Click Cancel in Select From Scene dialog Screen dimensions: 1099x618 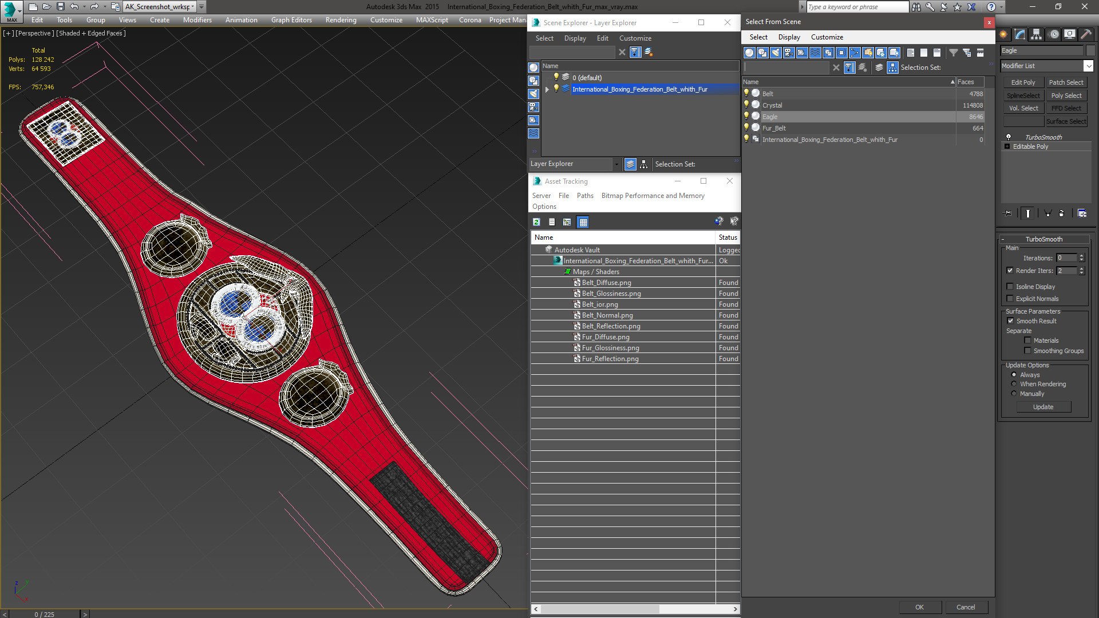(966, 607)
